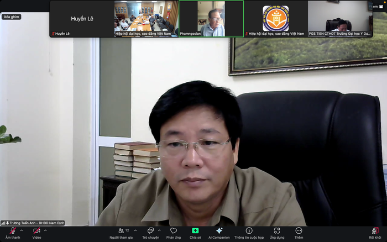387x242 pixels.
Task: Open the Người tham gia participants panel
Action: tap(121, 233)
